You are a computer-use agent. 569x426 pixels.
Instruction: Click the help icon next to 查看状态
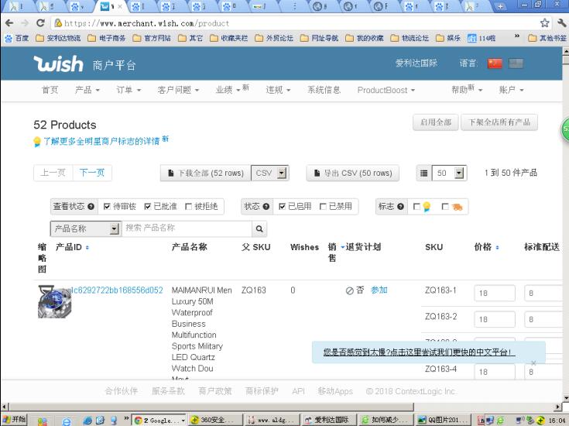click(91, 207)
